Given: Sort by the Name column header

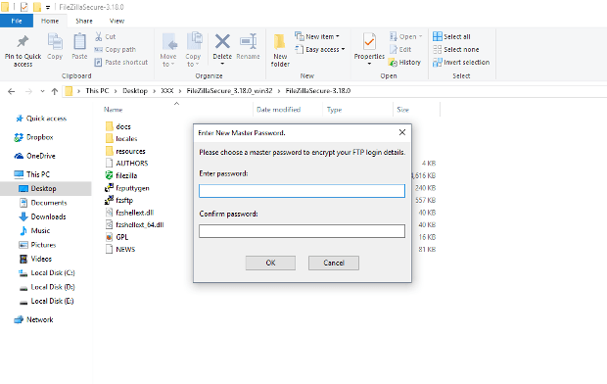Looking at the screenshot, I should pos(113,110).
